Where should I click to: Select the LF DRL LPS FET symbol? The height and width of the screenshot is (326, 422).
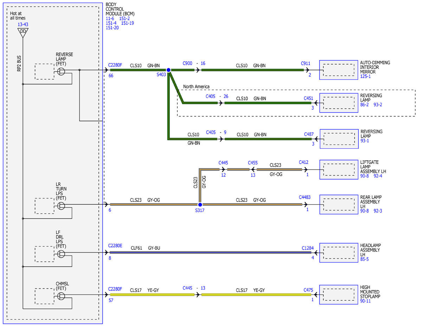tap(61, 254)
